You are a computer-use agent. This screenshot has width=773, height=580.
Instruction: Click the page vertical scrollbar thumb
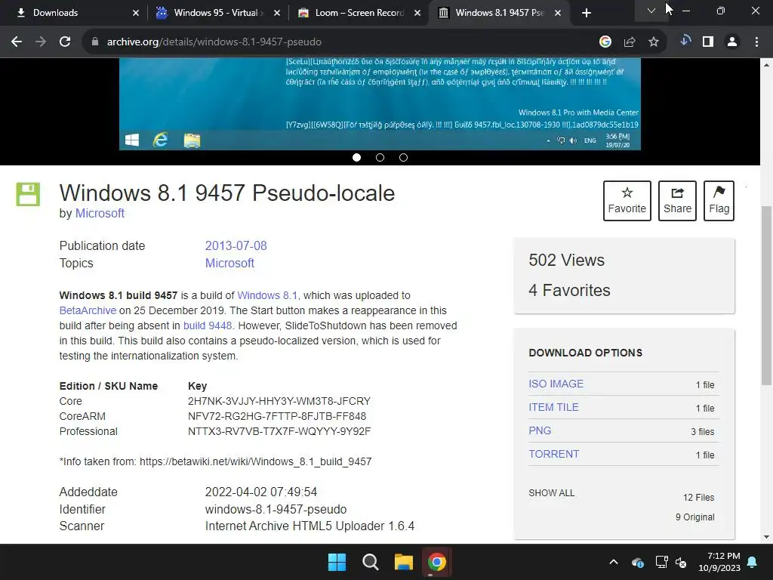pyautogui.click(x=767, y=295)
